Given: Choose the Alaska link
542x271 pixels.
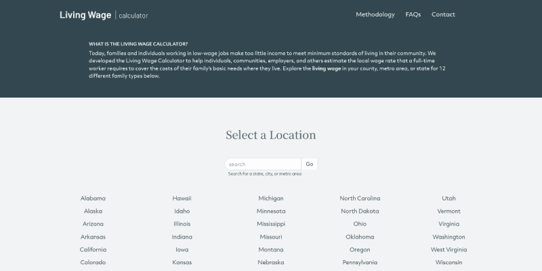Looking at the screenshot, I should coord(93,211).
